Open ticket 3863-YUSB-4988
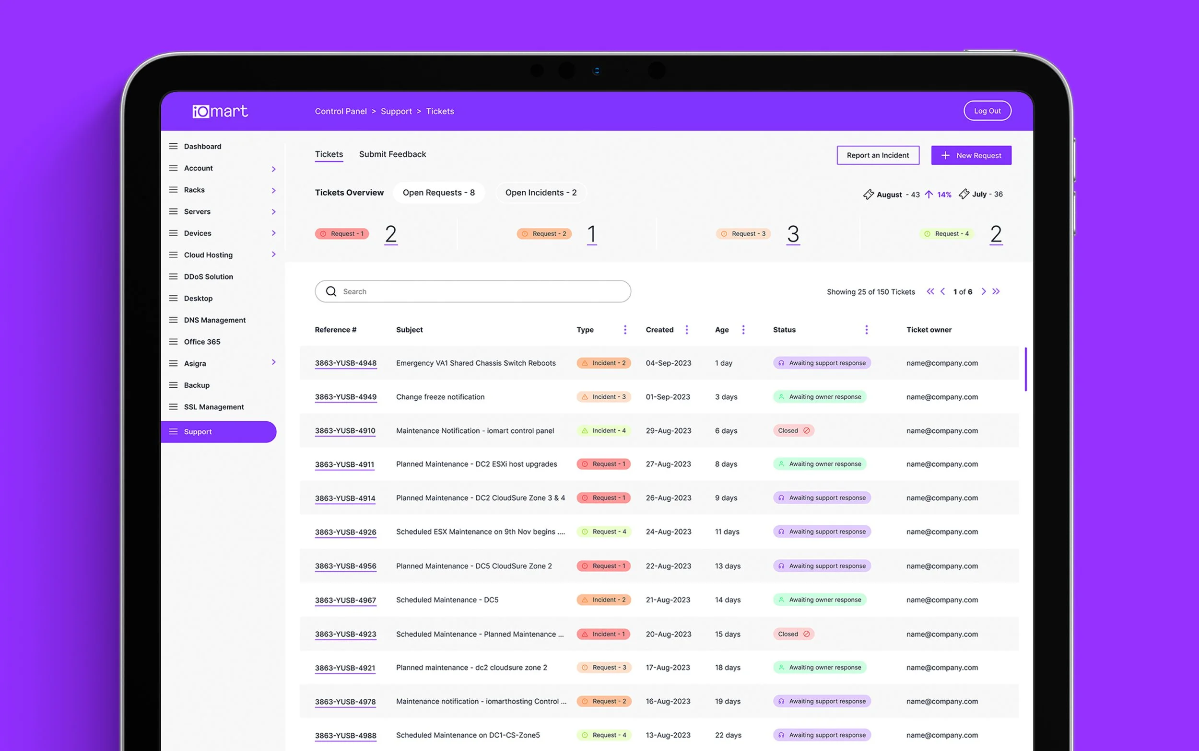The width and height of the screenshot is (1199, 751). tap(346, 736)
